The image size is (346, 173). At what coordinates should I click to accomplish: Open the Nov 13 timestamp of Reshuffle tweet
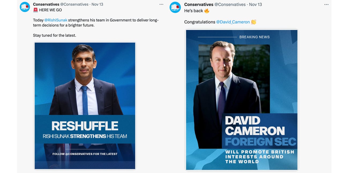point(97,4)
